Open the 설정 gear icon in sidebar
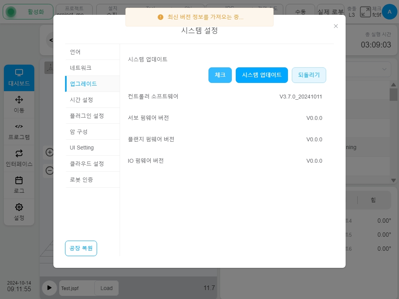 (19, 212)
